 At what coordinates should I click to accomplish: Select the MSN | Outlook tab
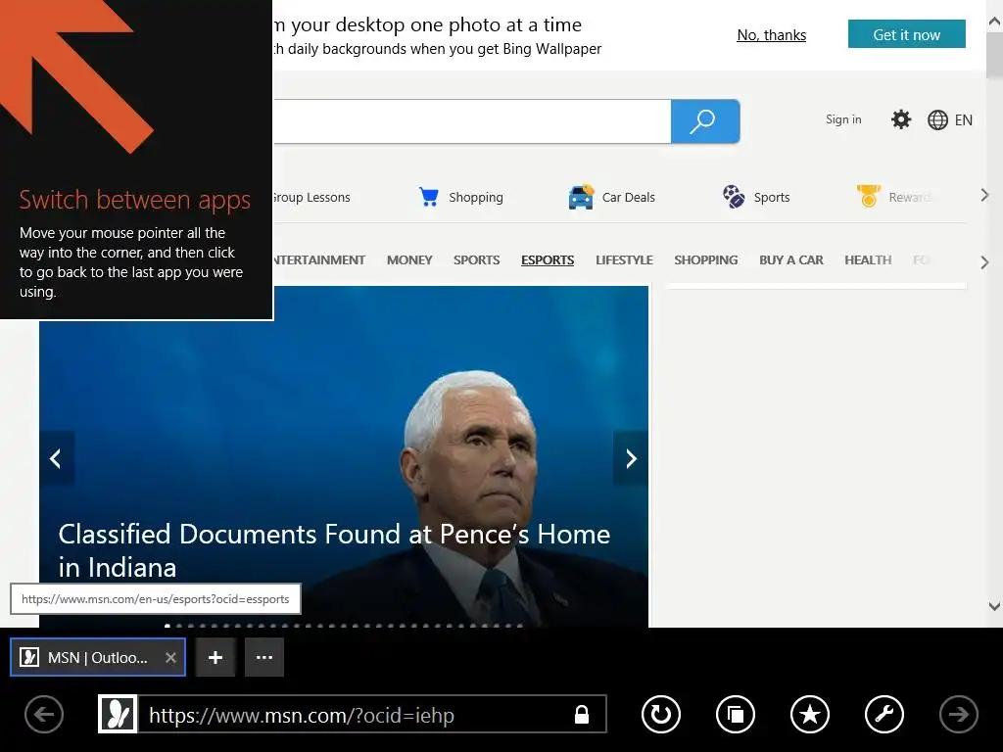[97, 657]
